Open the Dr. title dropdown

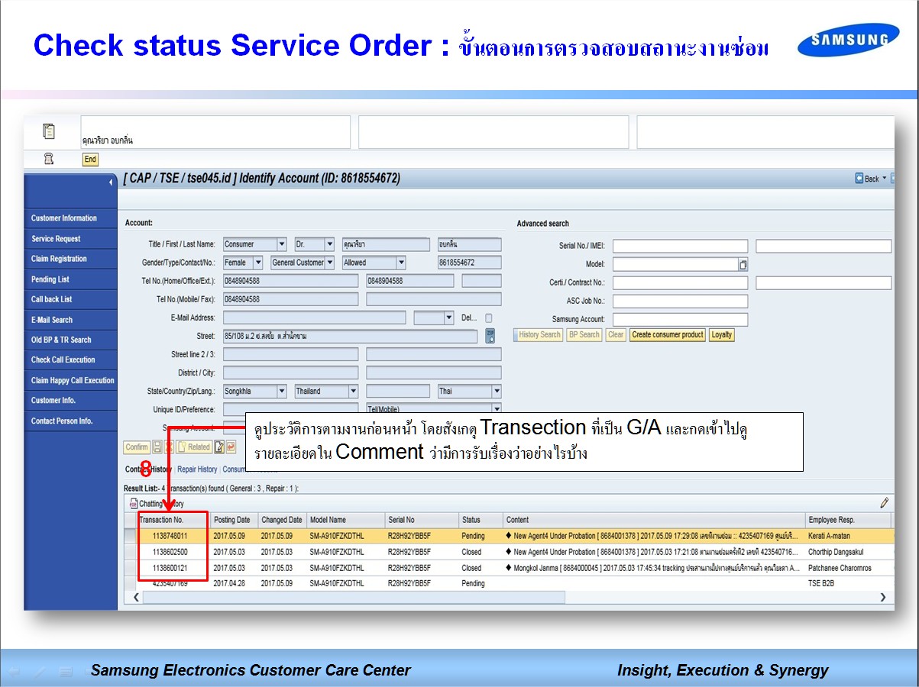[329, 244]
